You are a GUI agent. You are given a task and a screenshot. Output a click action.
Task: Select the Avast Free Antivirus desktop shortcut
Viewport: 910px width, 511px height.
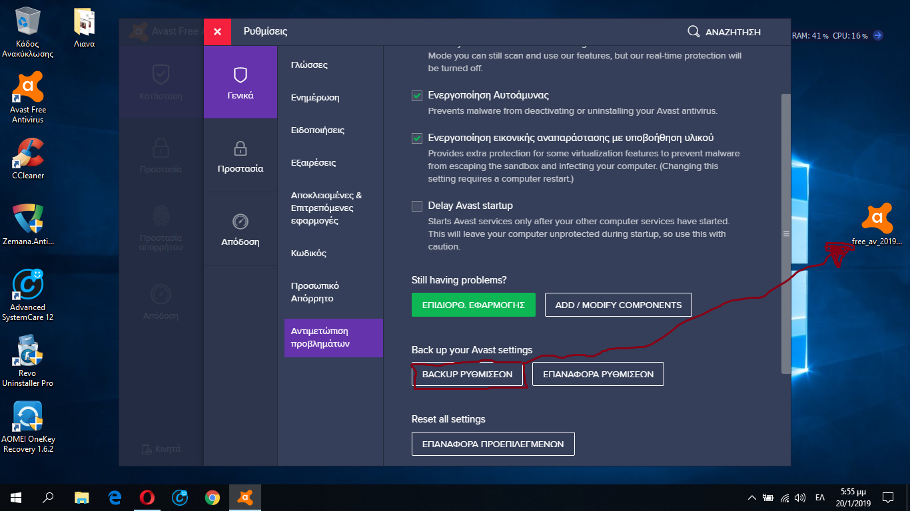[28, 98]
